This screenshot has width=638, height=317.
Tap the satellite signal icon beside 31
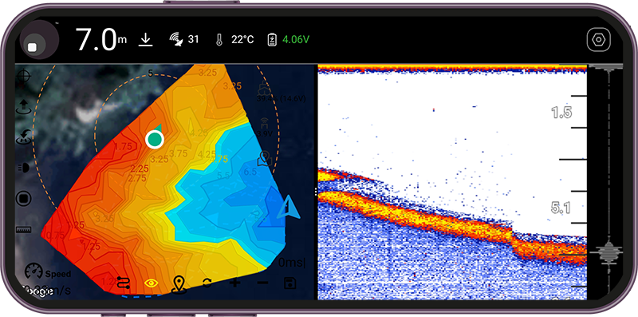click(176, 39)
